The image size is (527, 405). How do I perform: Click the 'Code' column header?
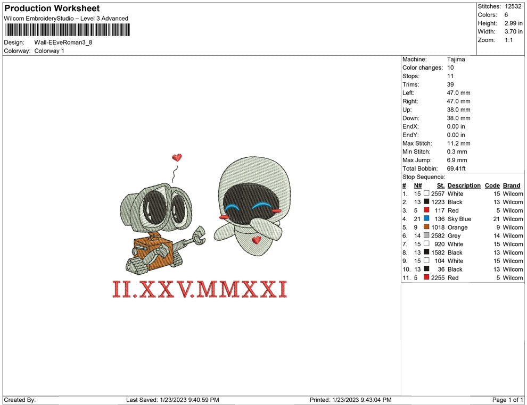pos(492,185)
